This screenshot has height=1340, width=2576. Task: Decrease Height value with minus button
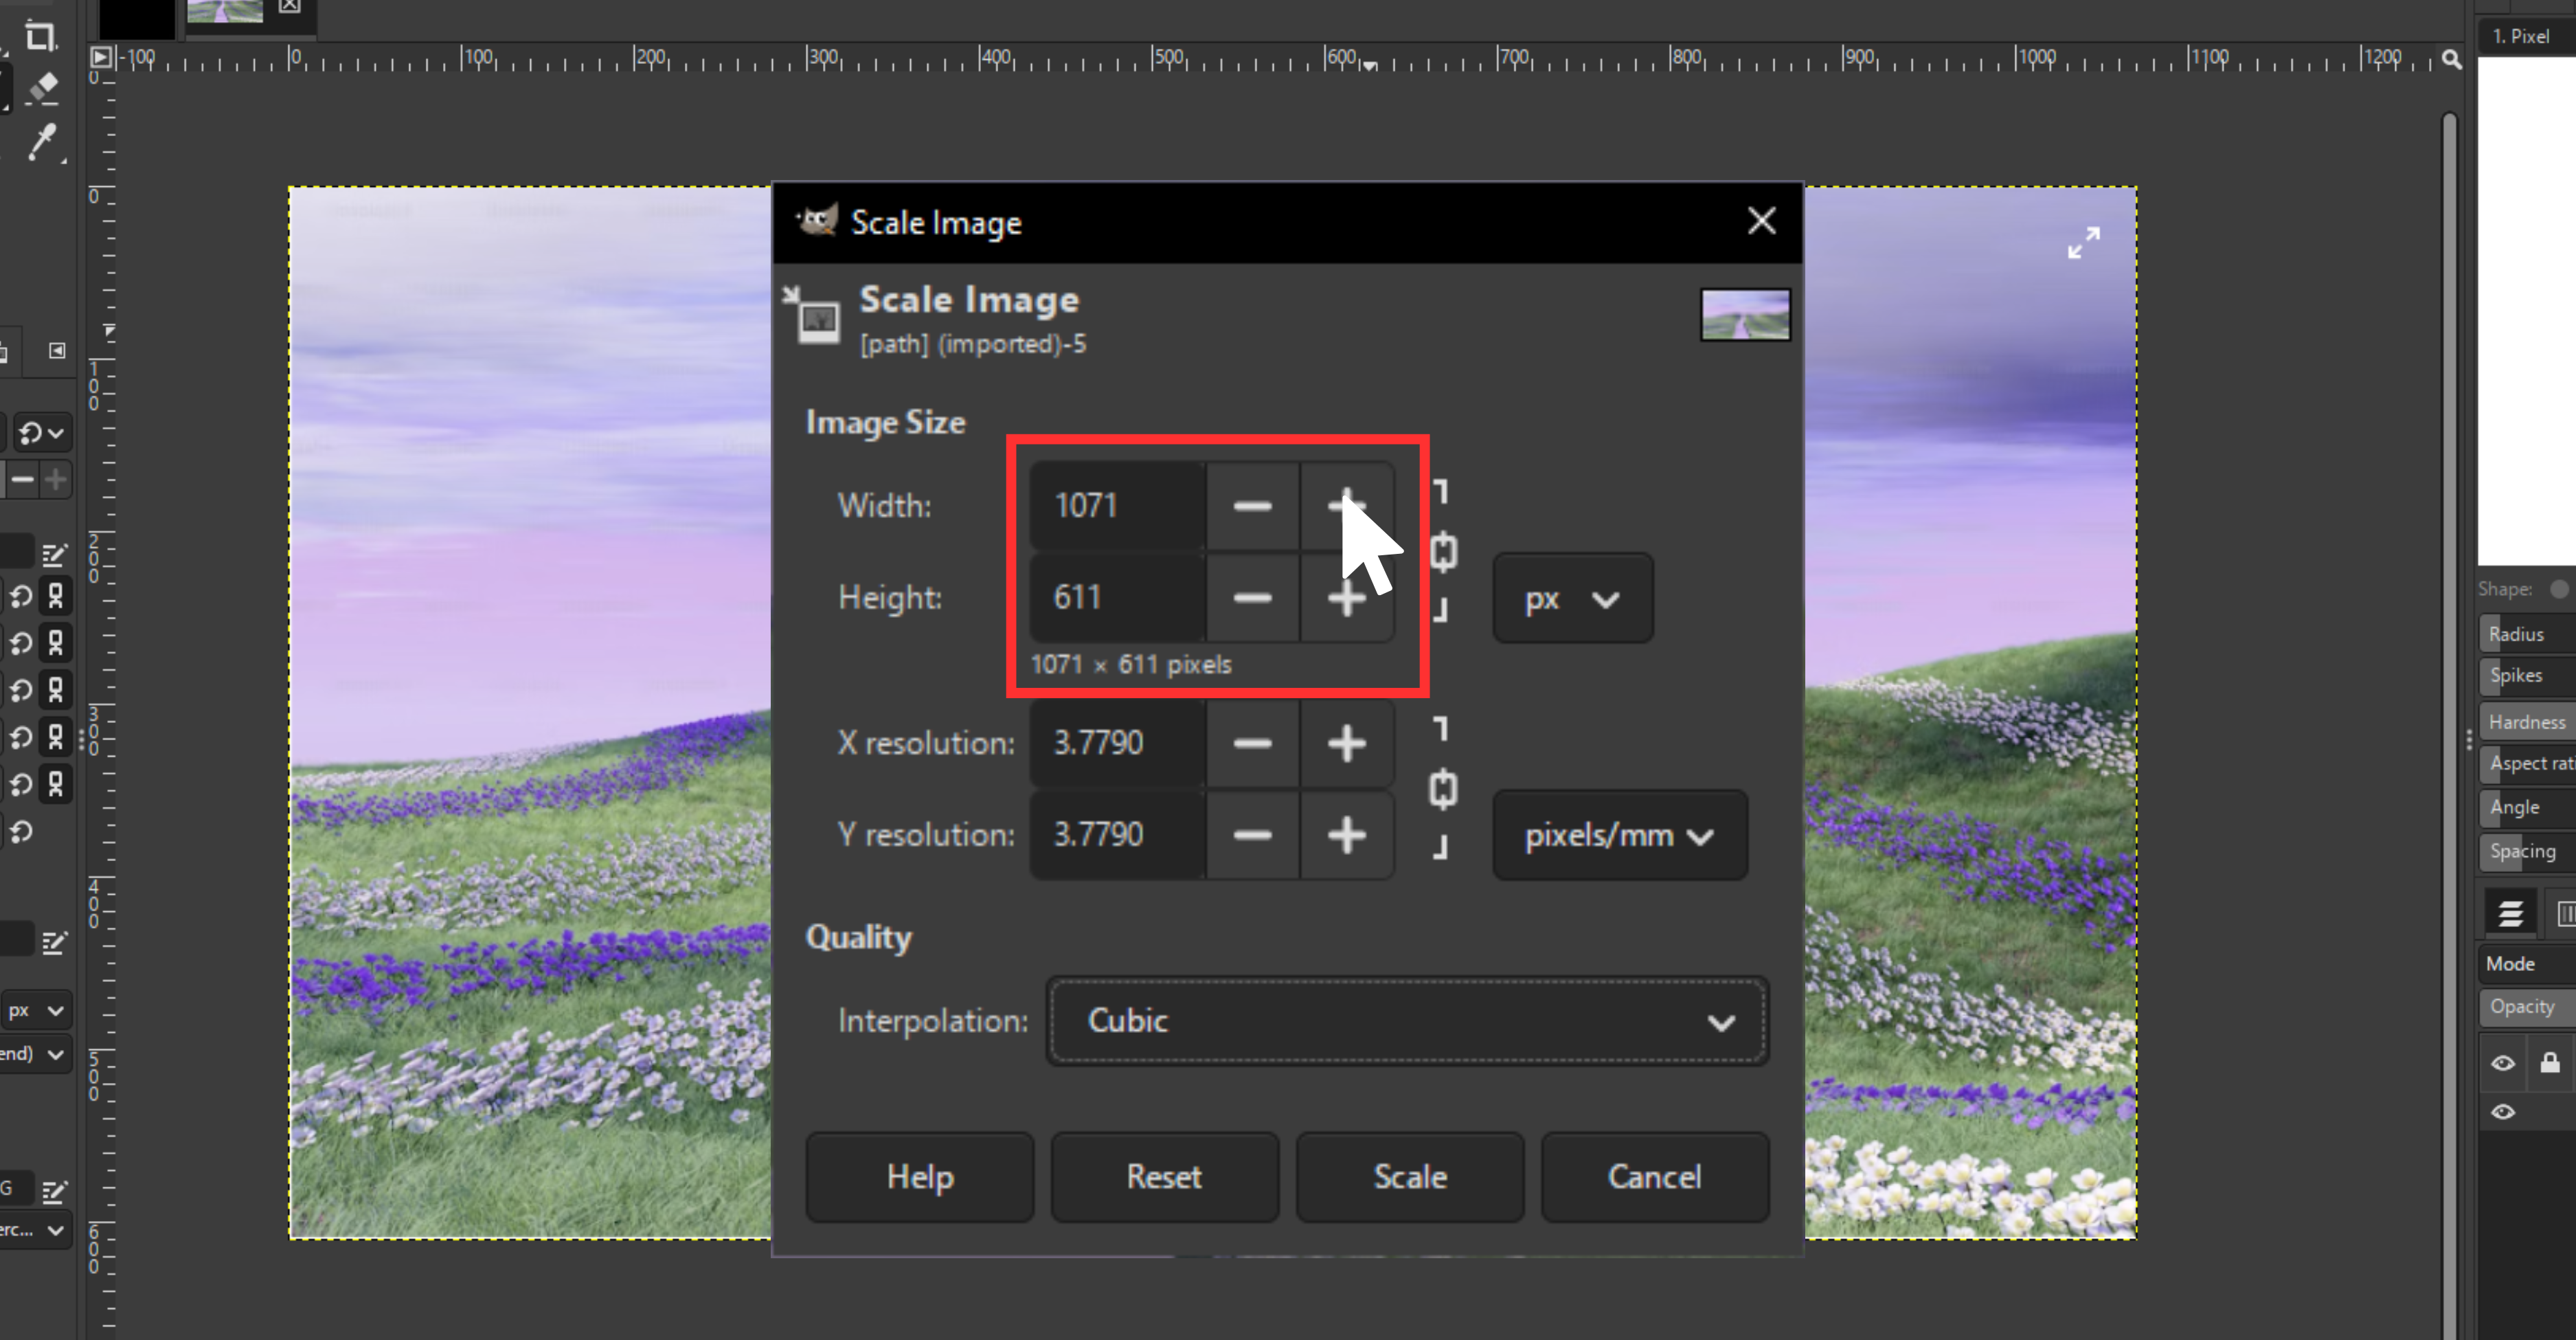(x=1253, y=598)
